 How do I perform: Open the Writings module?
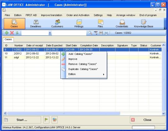point(79,24)
